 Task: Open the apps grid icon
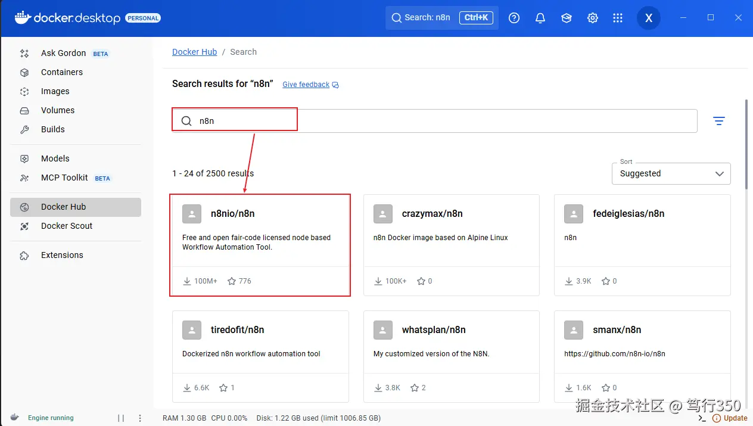click(x=618, y=18)
